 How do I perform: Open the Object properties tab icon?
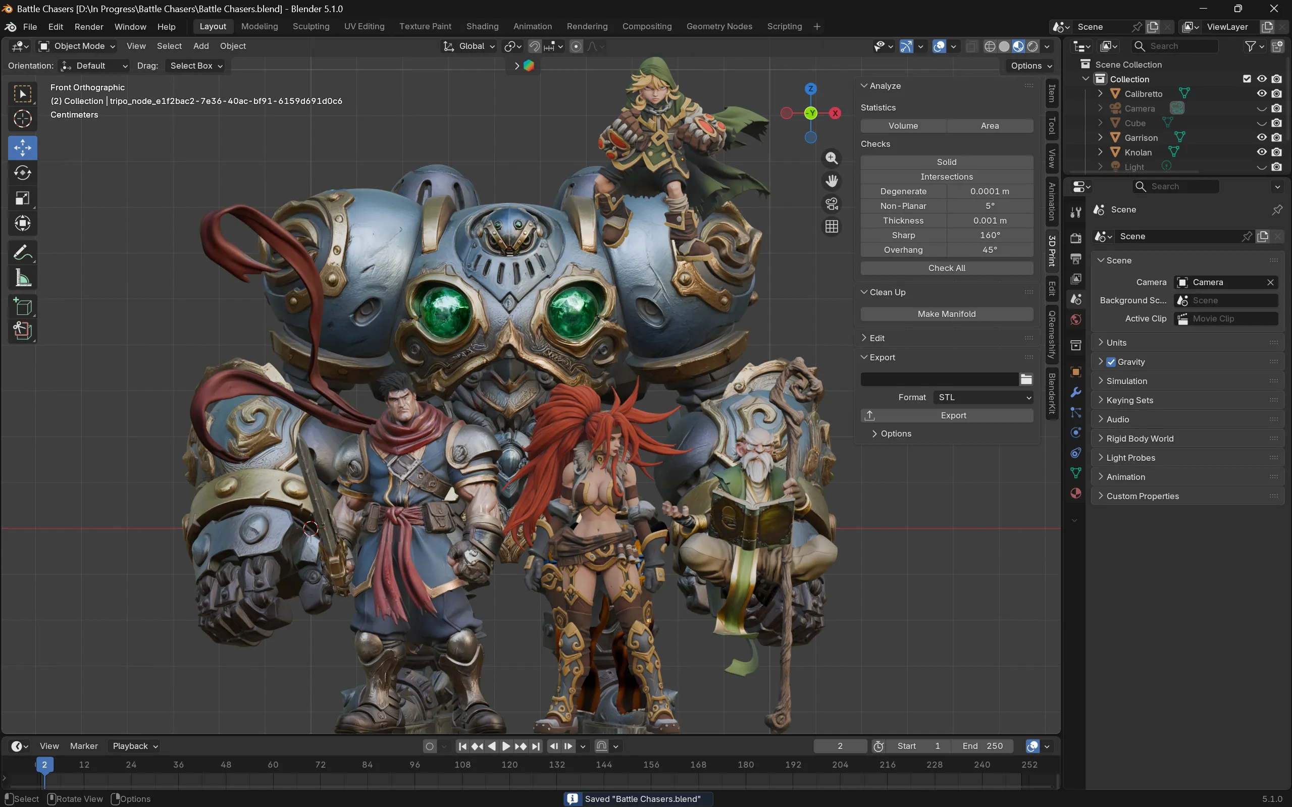pos(1076,372)
